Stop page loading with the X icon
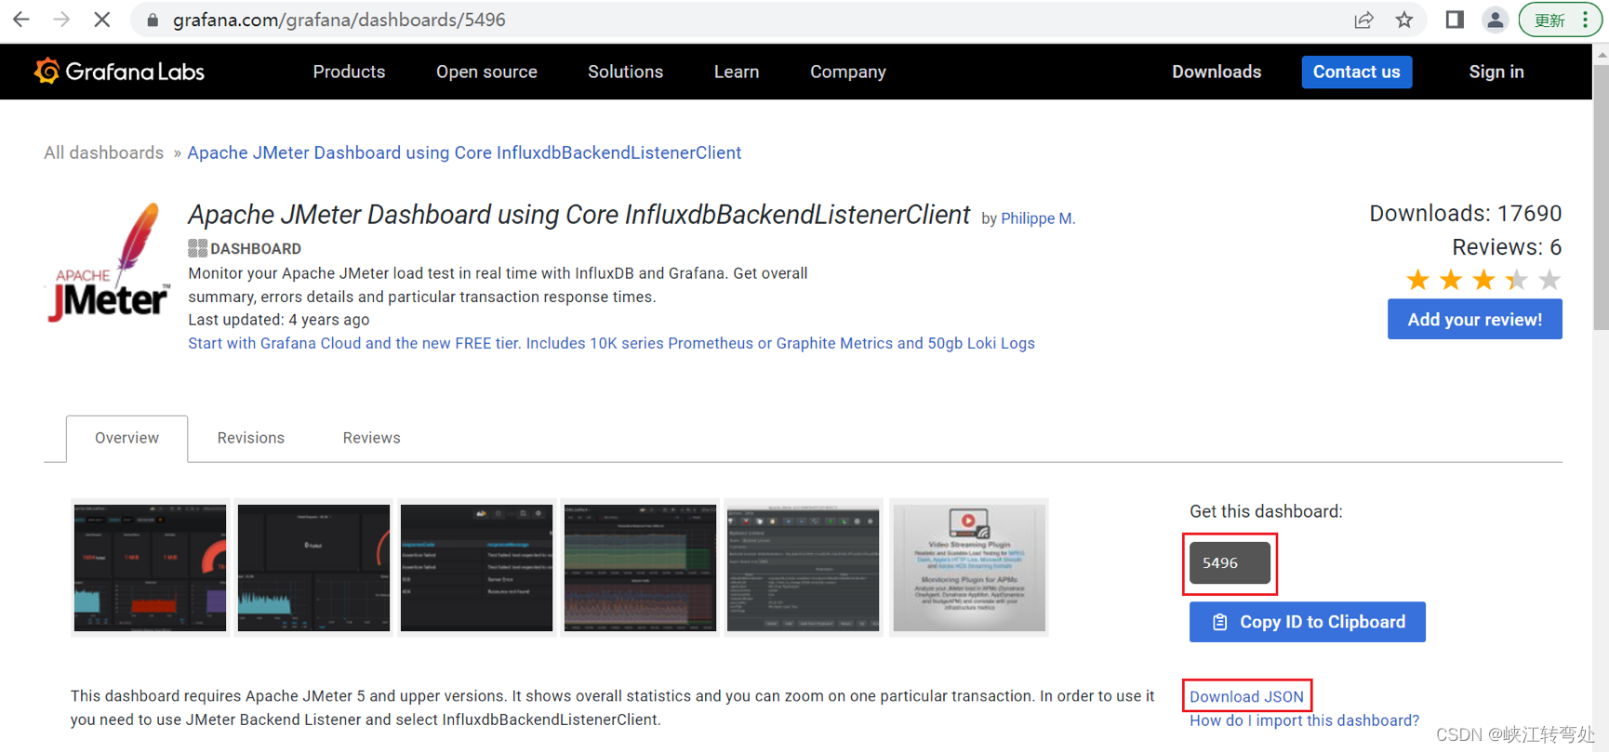 pyautogui.click(x=102, y=20)
